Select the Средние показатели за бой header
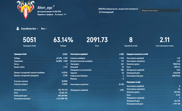This screenshot has height=111, width=182. click(x=137, y=54)
